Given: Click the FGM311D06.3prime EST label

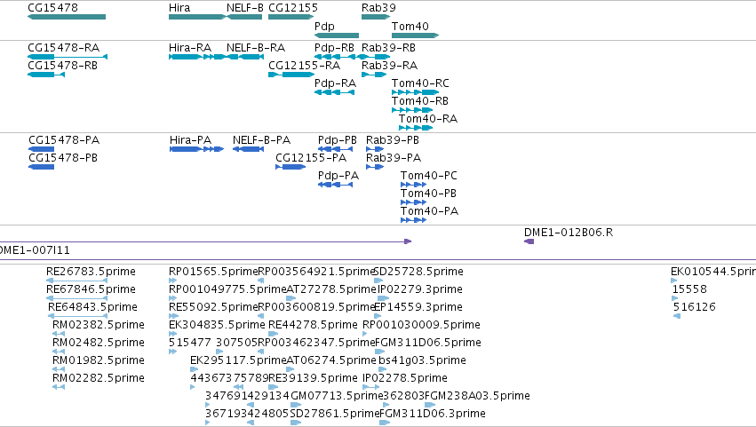Looking at the screenshot, I should coord(433,414).
